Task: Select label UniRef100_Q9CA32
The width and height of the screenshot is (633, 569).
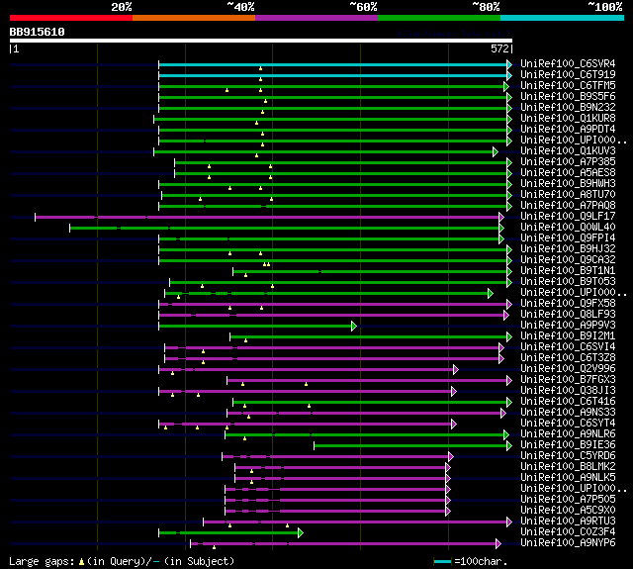Action: (x=568, y=260)
